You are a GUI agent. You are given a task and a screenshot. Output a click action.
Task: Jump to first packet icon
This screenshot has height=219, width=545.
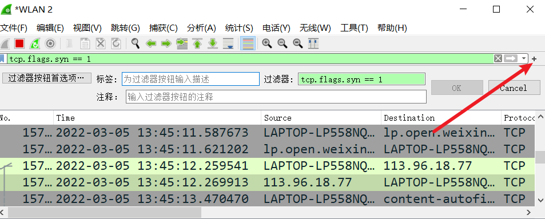point(197,43)
